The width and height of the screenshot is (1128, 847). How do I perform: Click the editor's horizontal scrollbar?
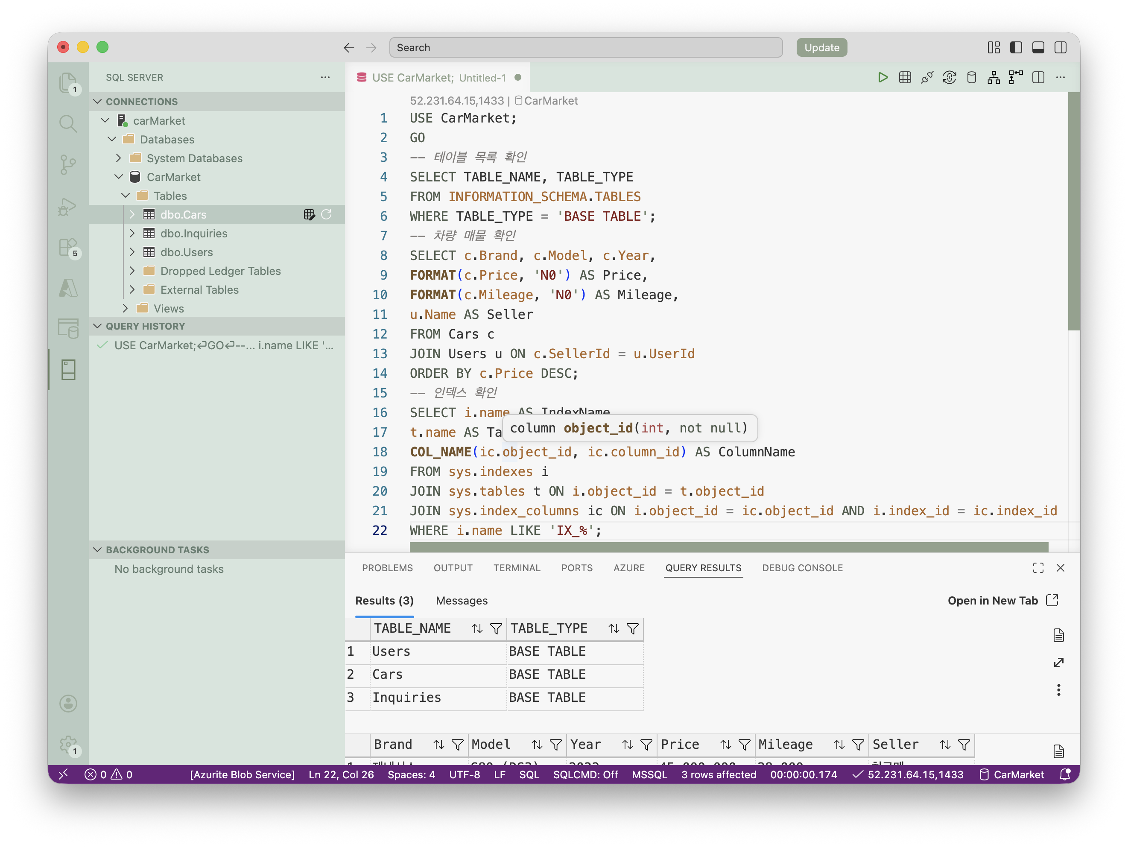(729, 547)
